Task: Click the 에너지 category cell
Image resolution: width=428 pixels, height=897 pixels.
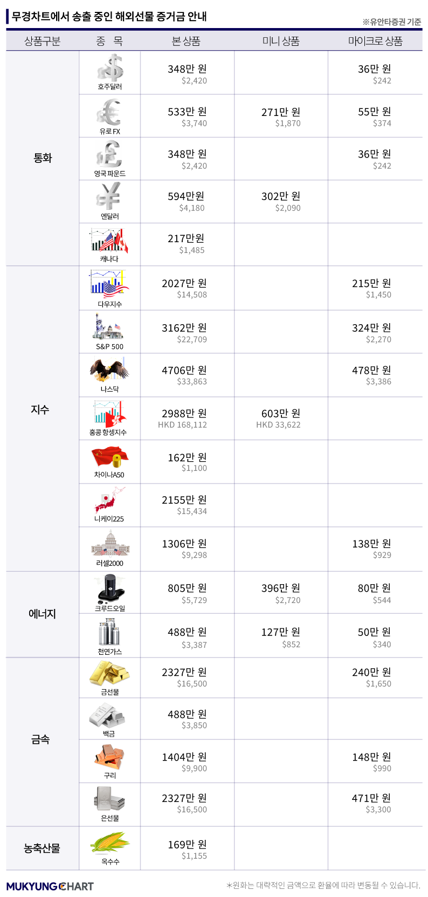Action: (43, 614)
